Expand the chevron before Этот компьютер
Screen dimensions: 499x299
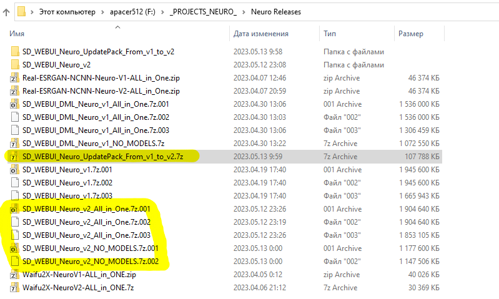32,12
